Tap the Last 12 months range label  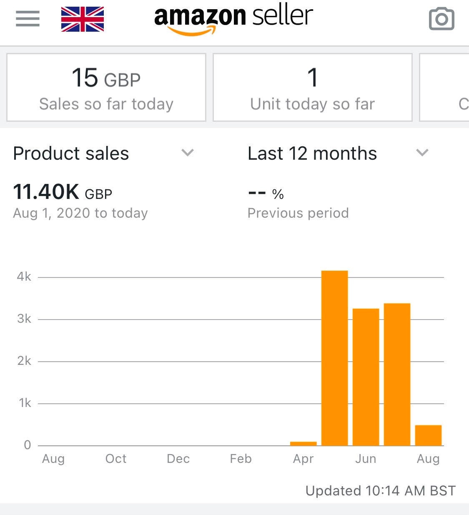pos(312,153)
